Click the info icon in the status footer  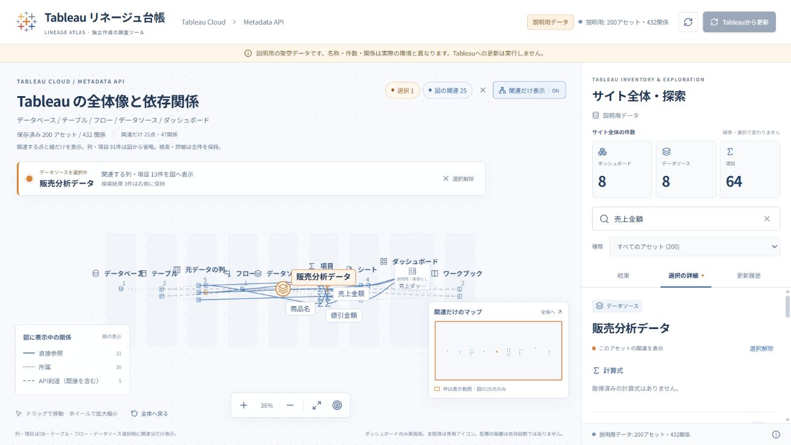coord(776,434)
